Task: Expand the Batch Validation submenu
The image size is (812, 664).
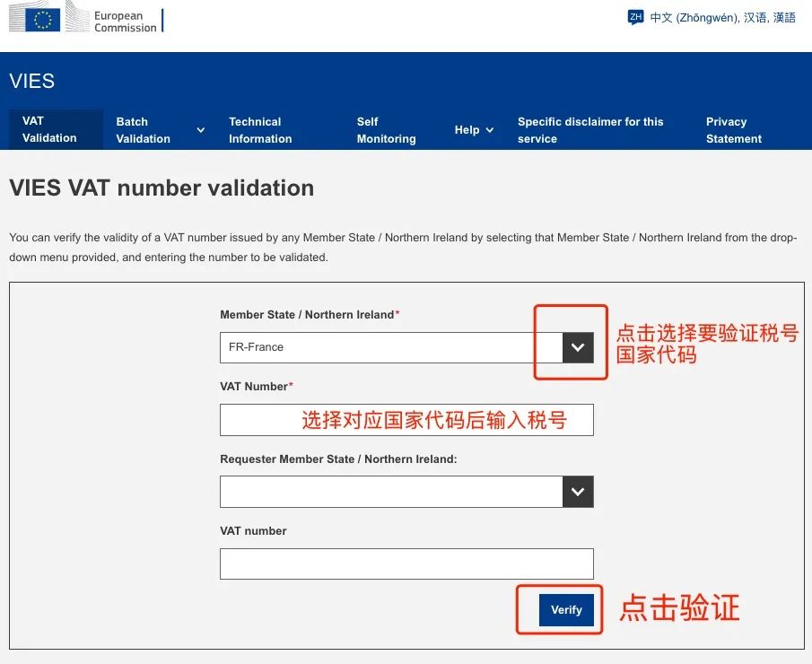Action: pyautogui.click(x=144, y=130)
